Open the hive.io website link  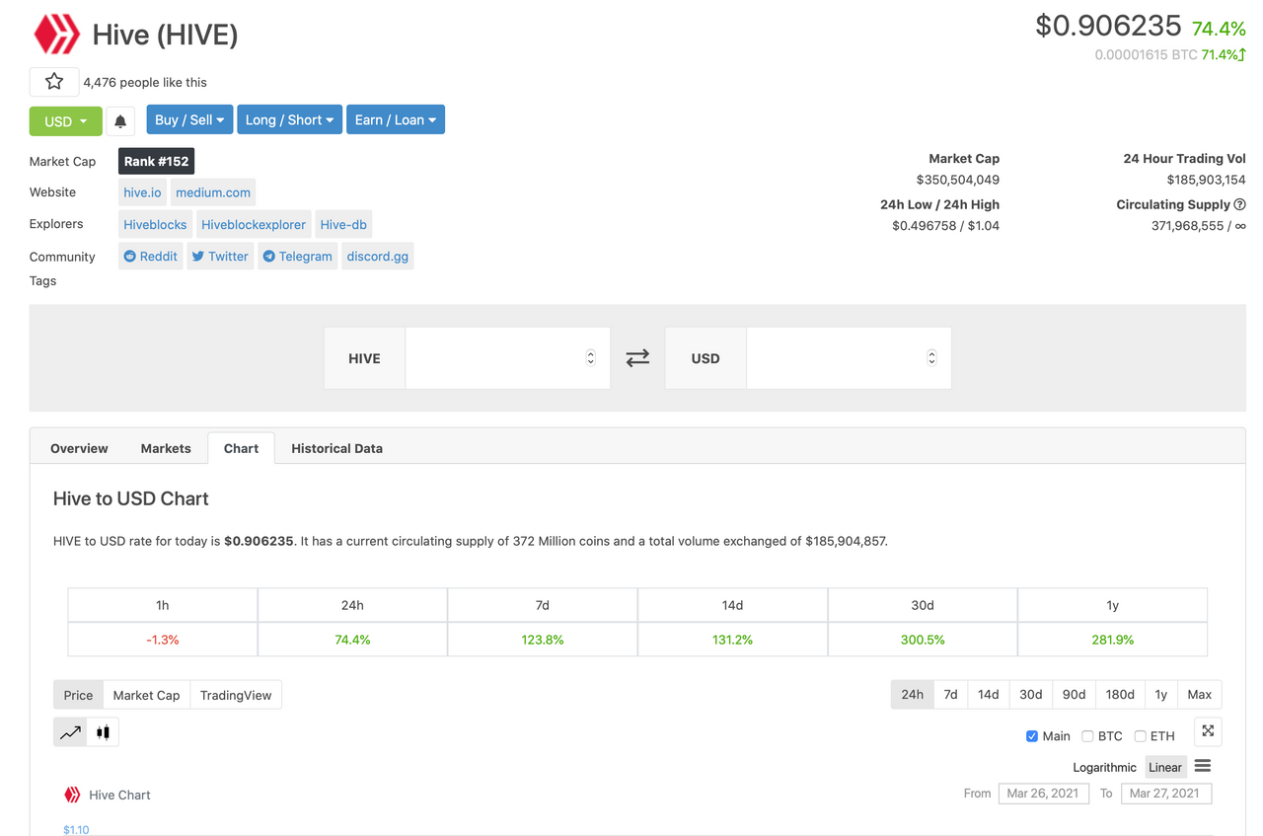[142, 192]
